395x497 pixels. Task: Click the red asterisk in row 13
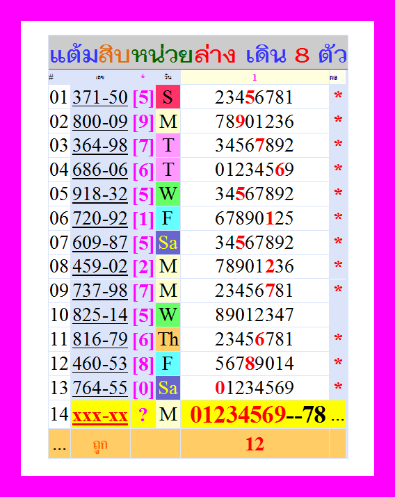pos(338,387)
